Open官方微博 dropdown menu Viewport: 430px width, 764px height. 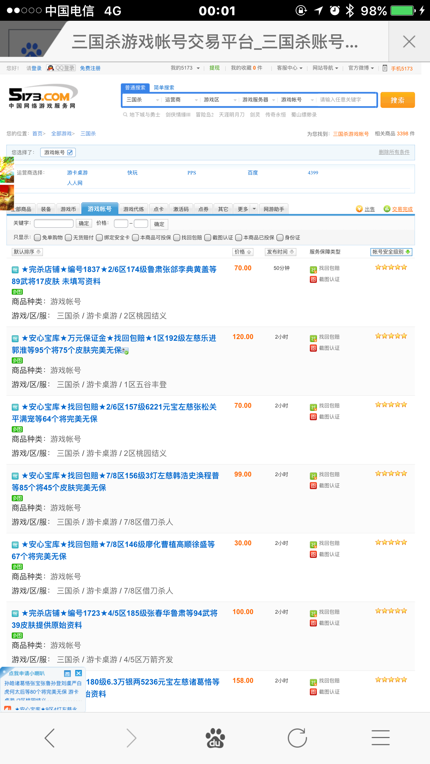[x=361, y=68]
